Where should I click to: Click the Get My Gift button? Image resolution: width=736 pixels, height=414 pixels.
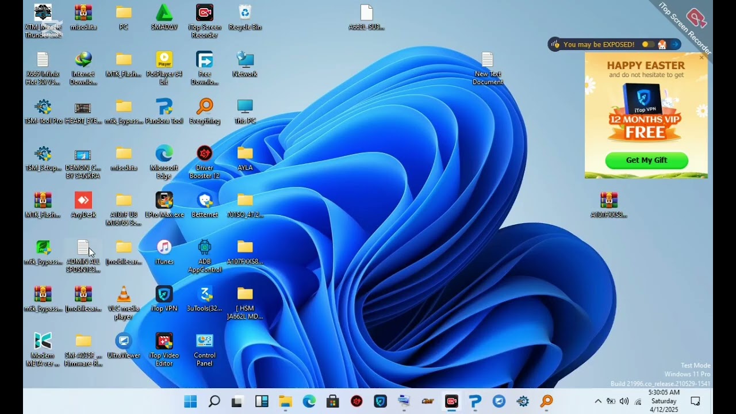pos(646,160)
